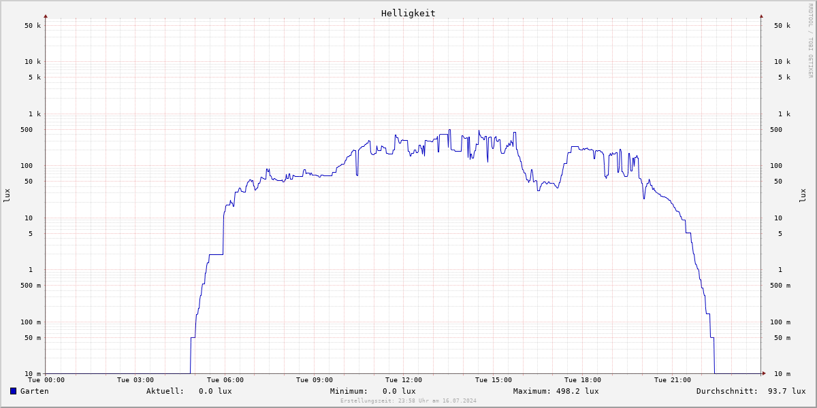
Task: Click the "Maximum: 498.2 lux" value
Action: 556,391
